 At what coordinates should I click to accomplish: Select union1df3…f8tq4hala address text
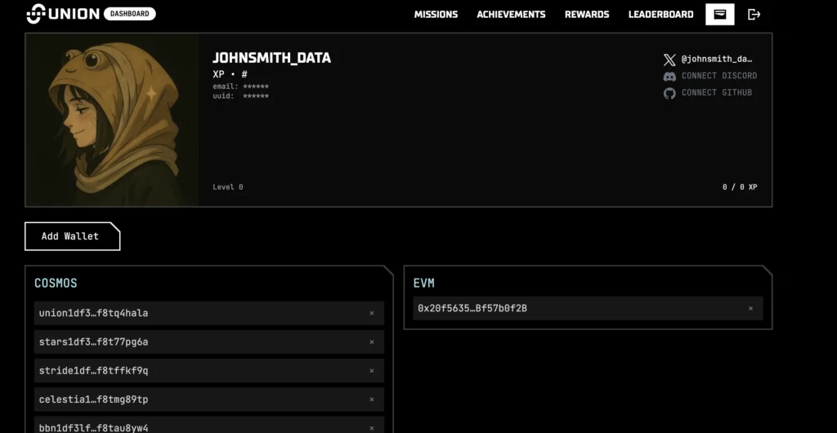pyautogui.click(x=93, y=313)
